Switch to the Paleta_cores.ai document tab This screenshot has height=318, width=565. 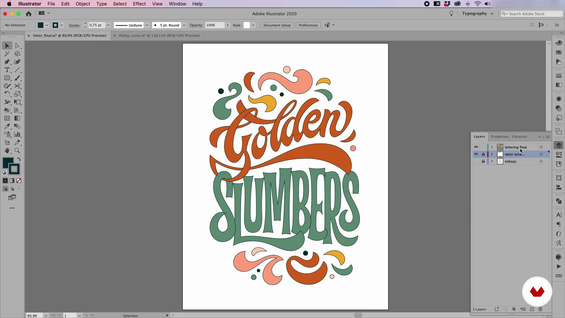[159, 36]
